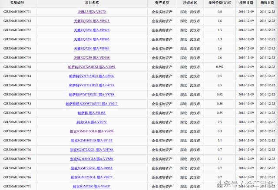278x190 pixels.
Task: Open the 天籁EQ7230 鄂A-VB989 link
Action: click(x=92, y=49)
